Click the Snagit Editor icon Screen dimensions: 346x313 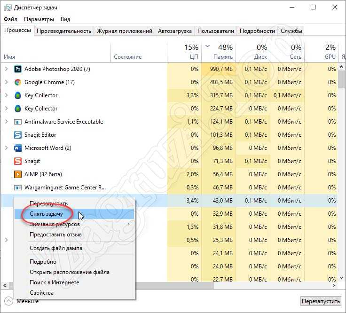coord(18,135)
